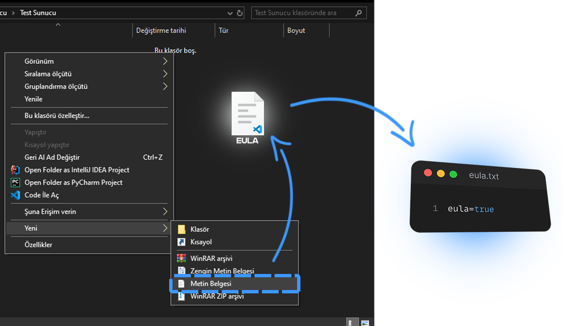Click the Bu klasör boş. message
This screenshot has width=562, height=326.
pos(175,50)
